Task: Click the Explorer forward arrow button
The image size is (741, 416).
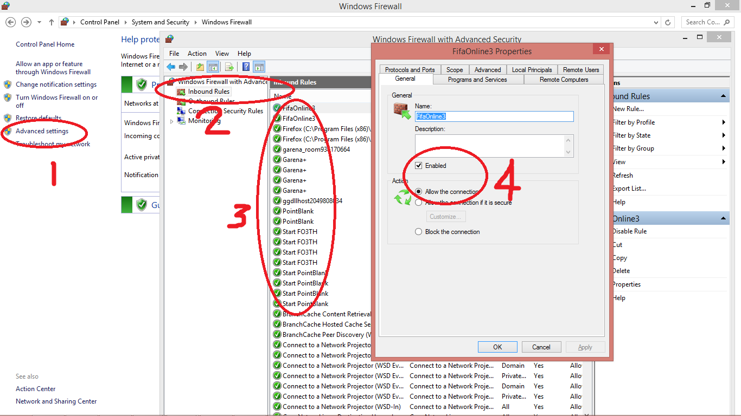Action: point(26,22)
